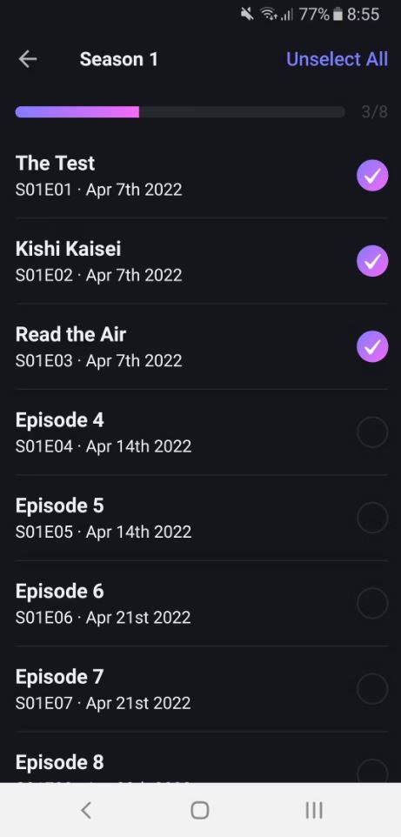Tap the 3/8 progress counter

[374, 111]
